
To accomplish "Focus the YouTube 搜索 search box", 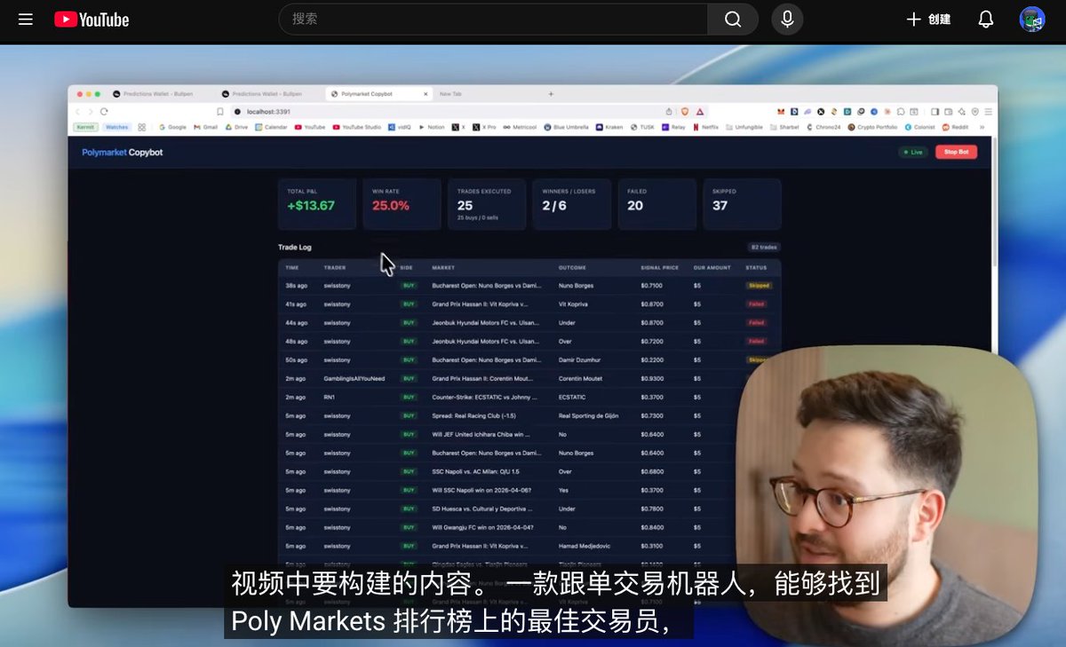I will click(493, 19).
